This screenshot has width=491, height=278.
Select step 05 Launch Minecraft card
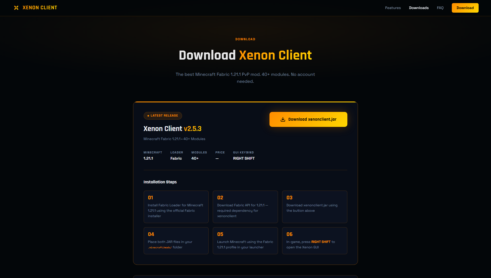(245, 241)
